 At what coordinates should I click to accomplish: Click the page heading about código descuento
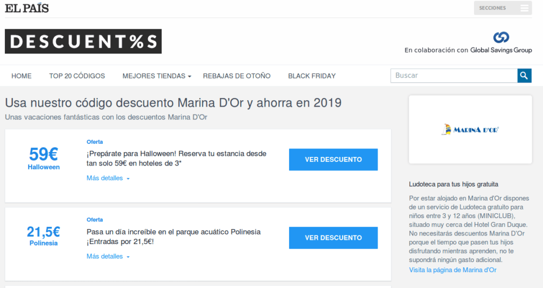pyautogui.click(x=173, y=102)
